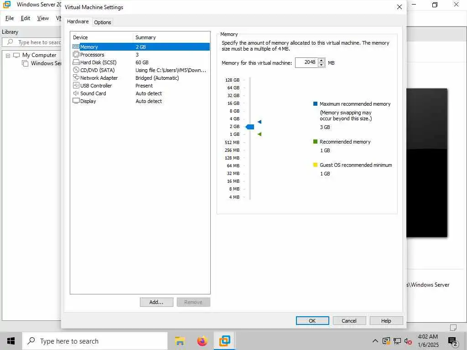The height and width of the screenshot is (350, 467).
Task: Select the Processors device icon
Action: tap(76, 55)
